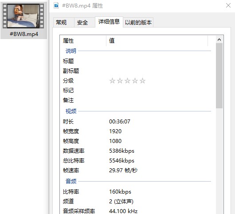Screen dimensions: 235x214
Task: Set rating to one star
Action: [112, 81]
